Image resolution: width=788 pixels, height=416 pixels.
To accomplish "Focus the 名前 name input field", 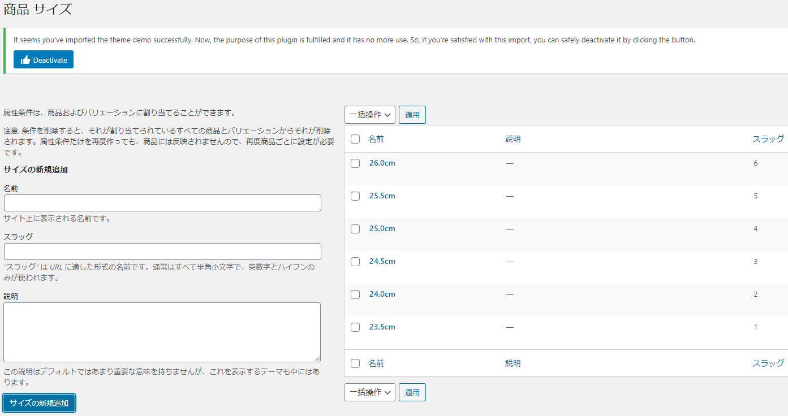I will [162, 203].
